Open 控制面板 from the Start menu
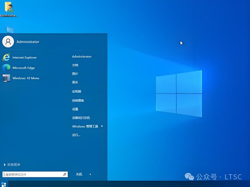Screen dimensions: 250x187 78,100
